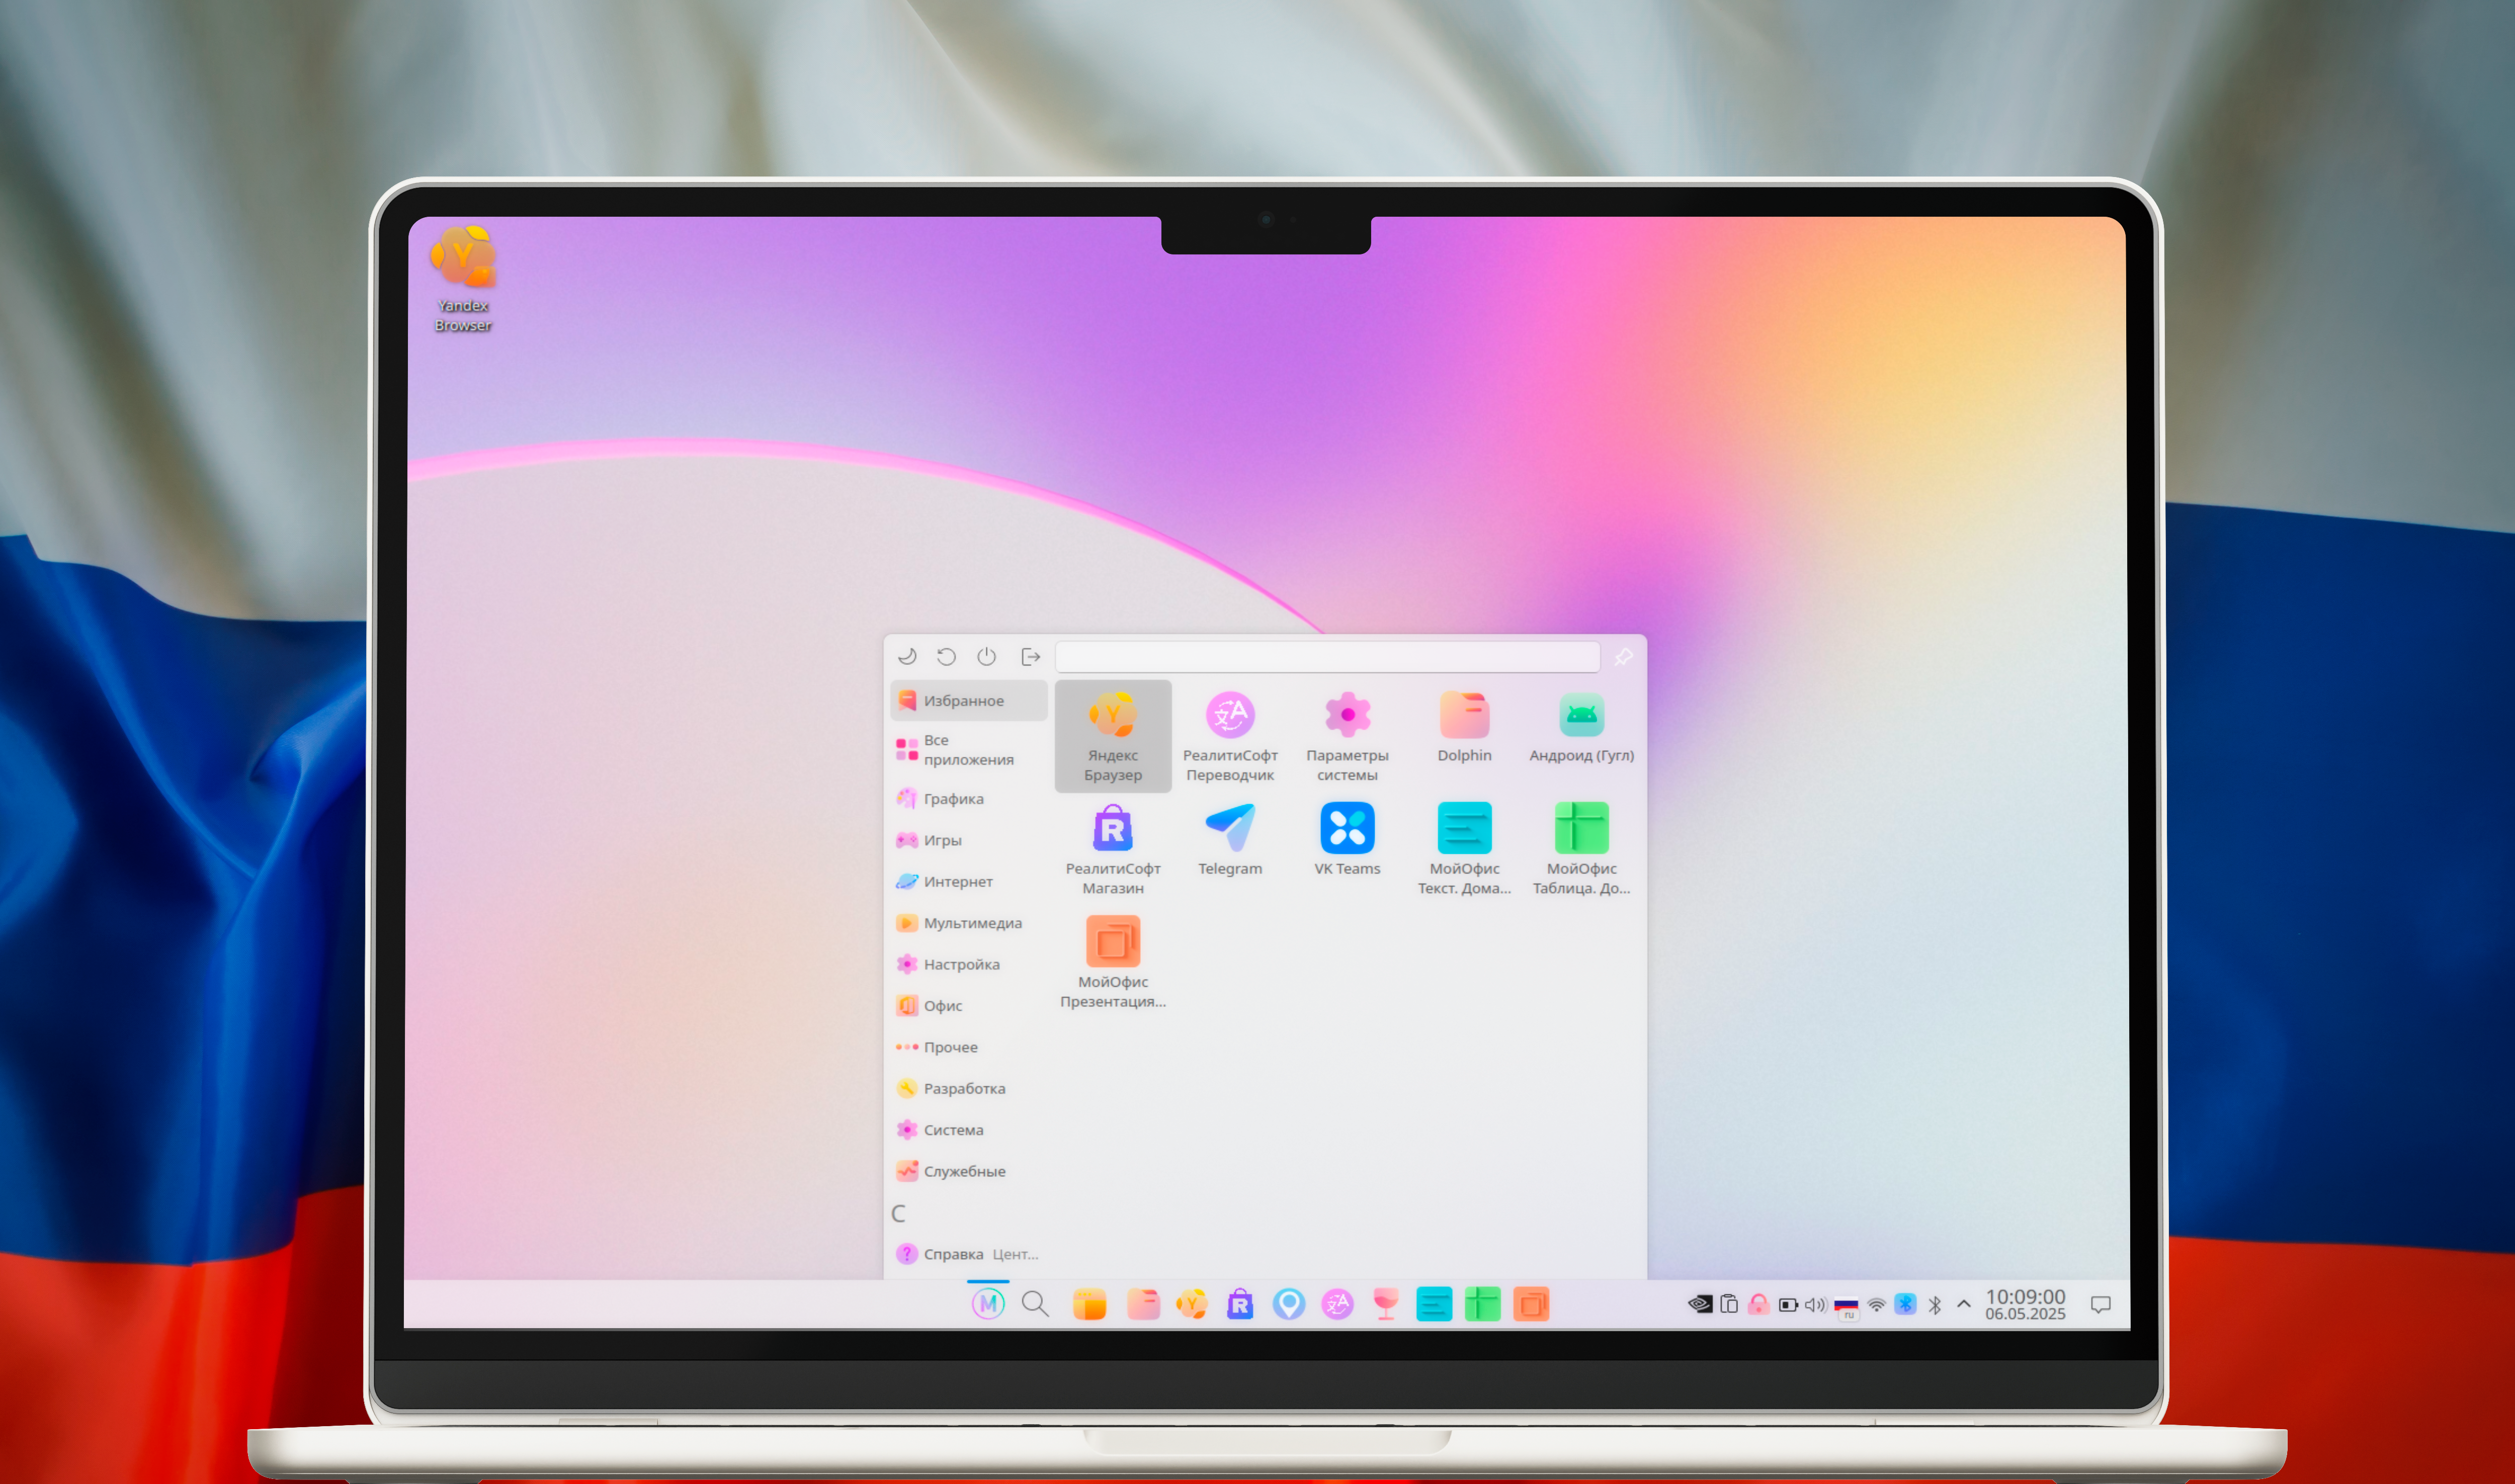Click the log out icon in launcher

(1030, 657)
